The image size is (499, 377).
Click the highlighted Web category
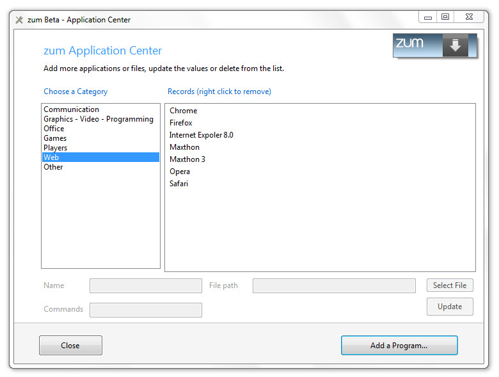tap(100, 157)
